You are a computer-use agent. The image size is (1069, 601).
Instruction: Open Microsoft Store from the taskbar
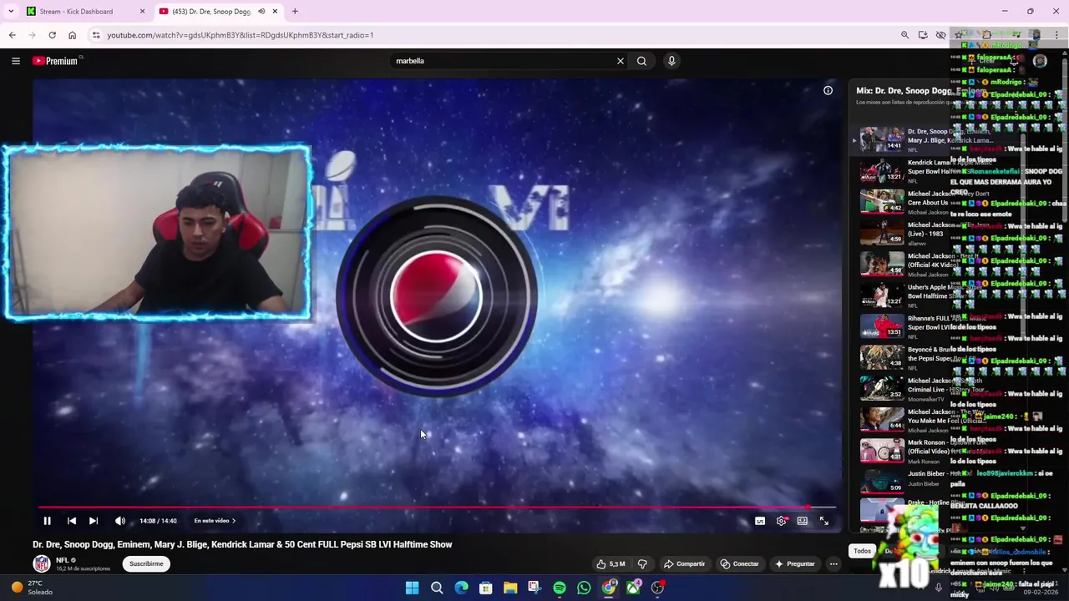tap(485, 588)
